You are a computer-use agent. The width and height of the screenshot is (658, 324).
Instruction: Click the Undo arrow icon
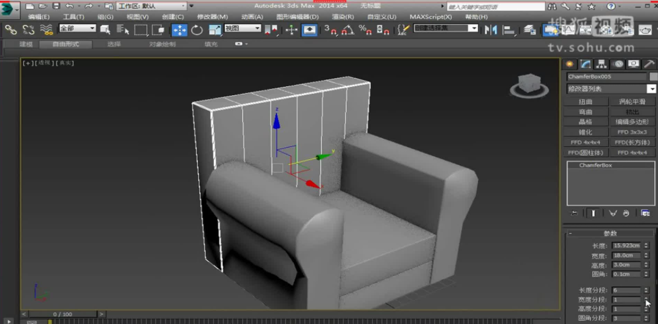70,6
